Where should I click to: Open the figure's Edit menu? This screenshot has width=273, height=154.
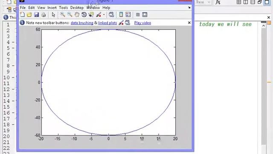pyautogui.click(x=32, y=8)
